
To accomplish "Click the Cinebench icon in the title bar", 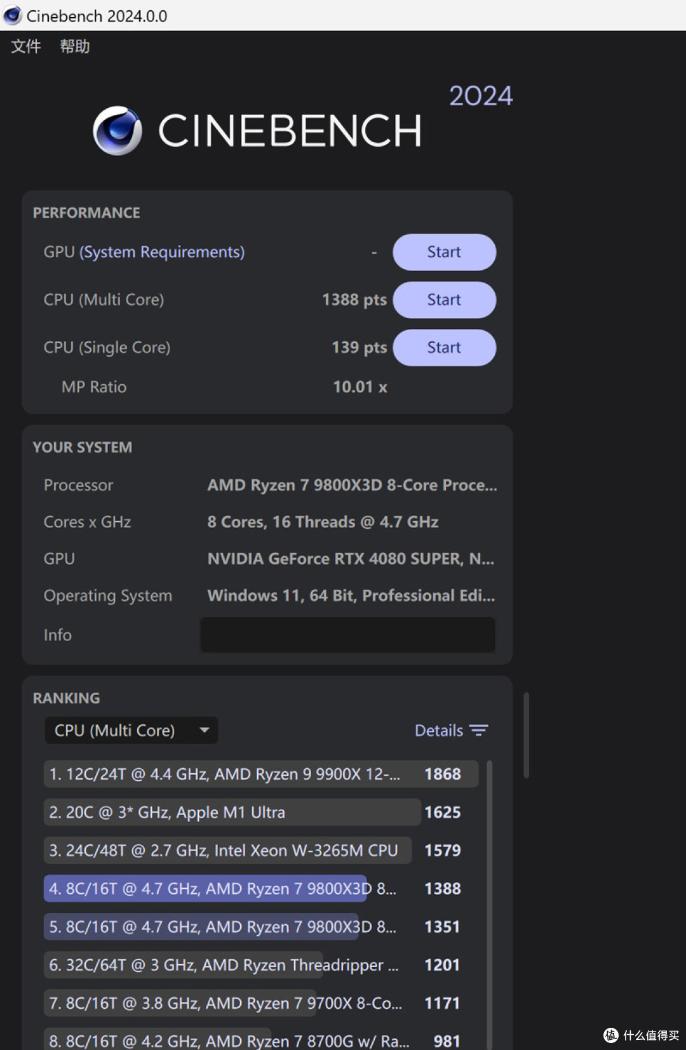I will point(12,15).
